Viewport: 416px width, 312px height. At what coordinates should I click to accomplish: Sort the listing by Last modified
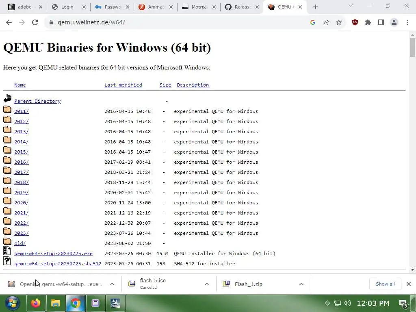coord(123,85)
